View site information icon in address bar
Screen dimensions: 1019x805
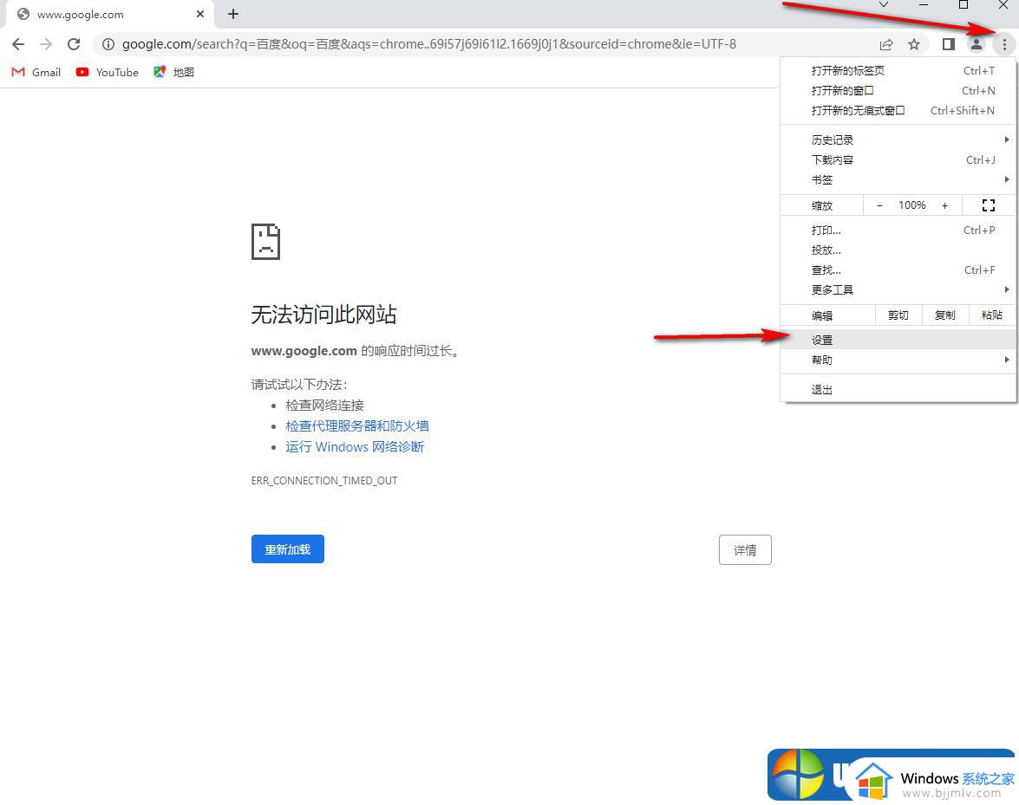click(108, 44)
